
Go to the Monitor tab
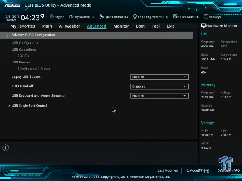(x=121, y=26)
